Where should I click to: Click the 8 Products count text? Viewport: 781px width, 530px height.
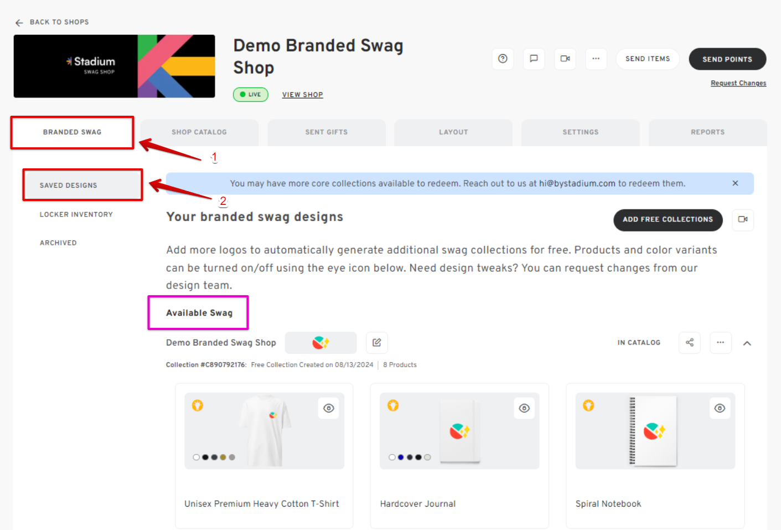click(400, 365)
